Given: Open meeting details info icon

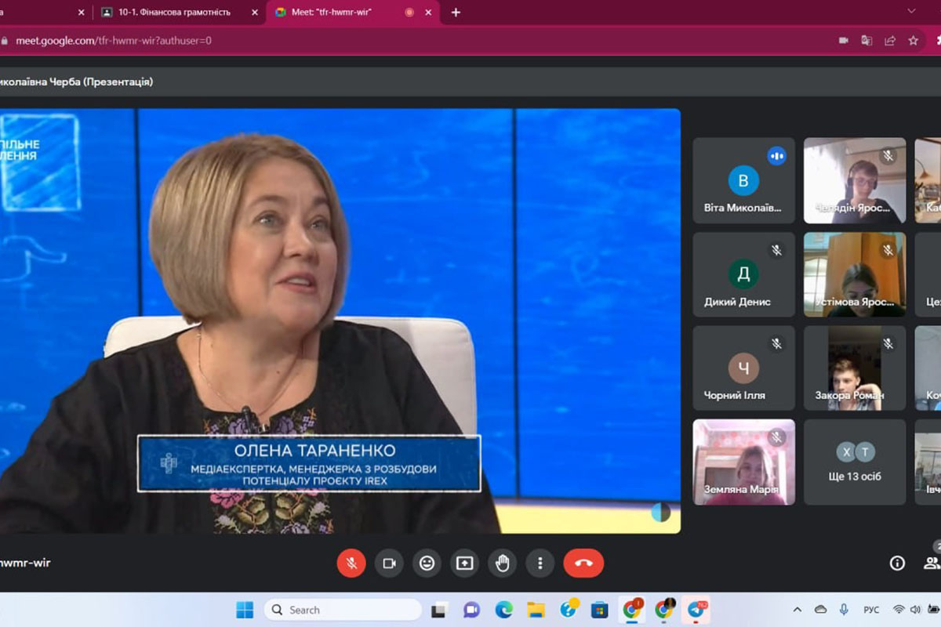Looking at the screenshot, I should point(897,563).
